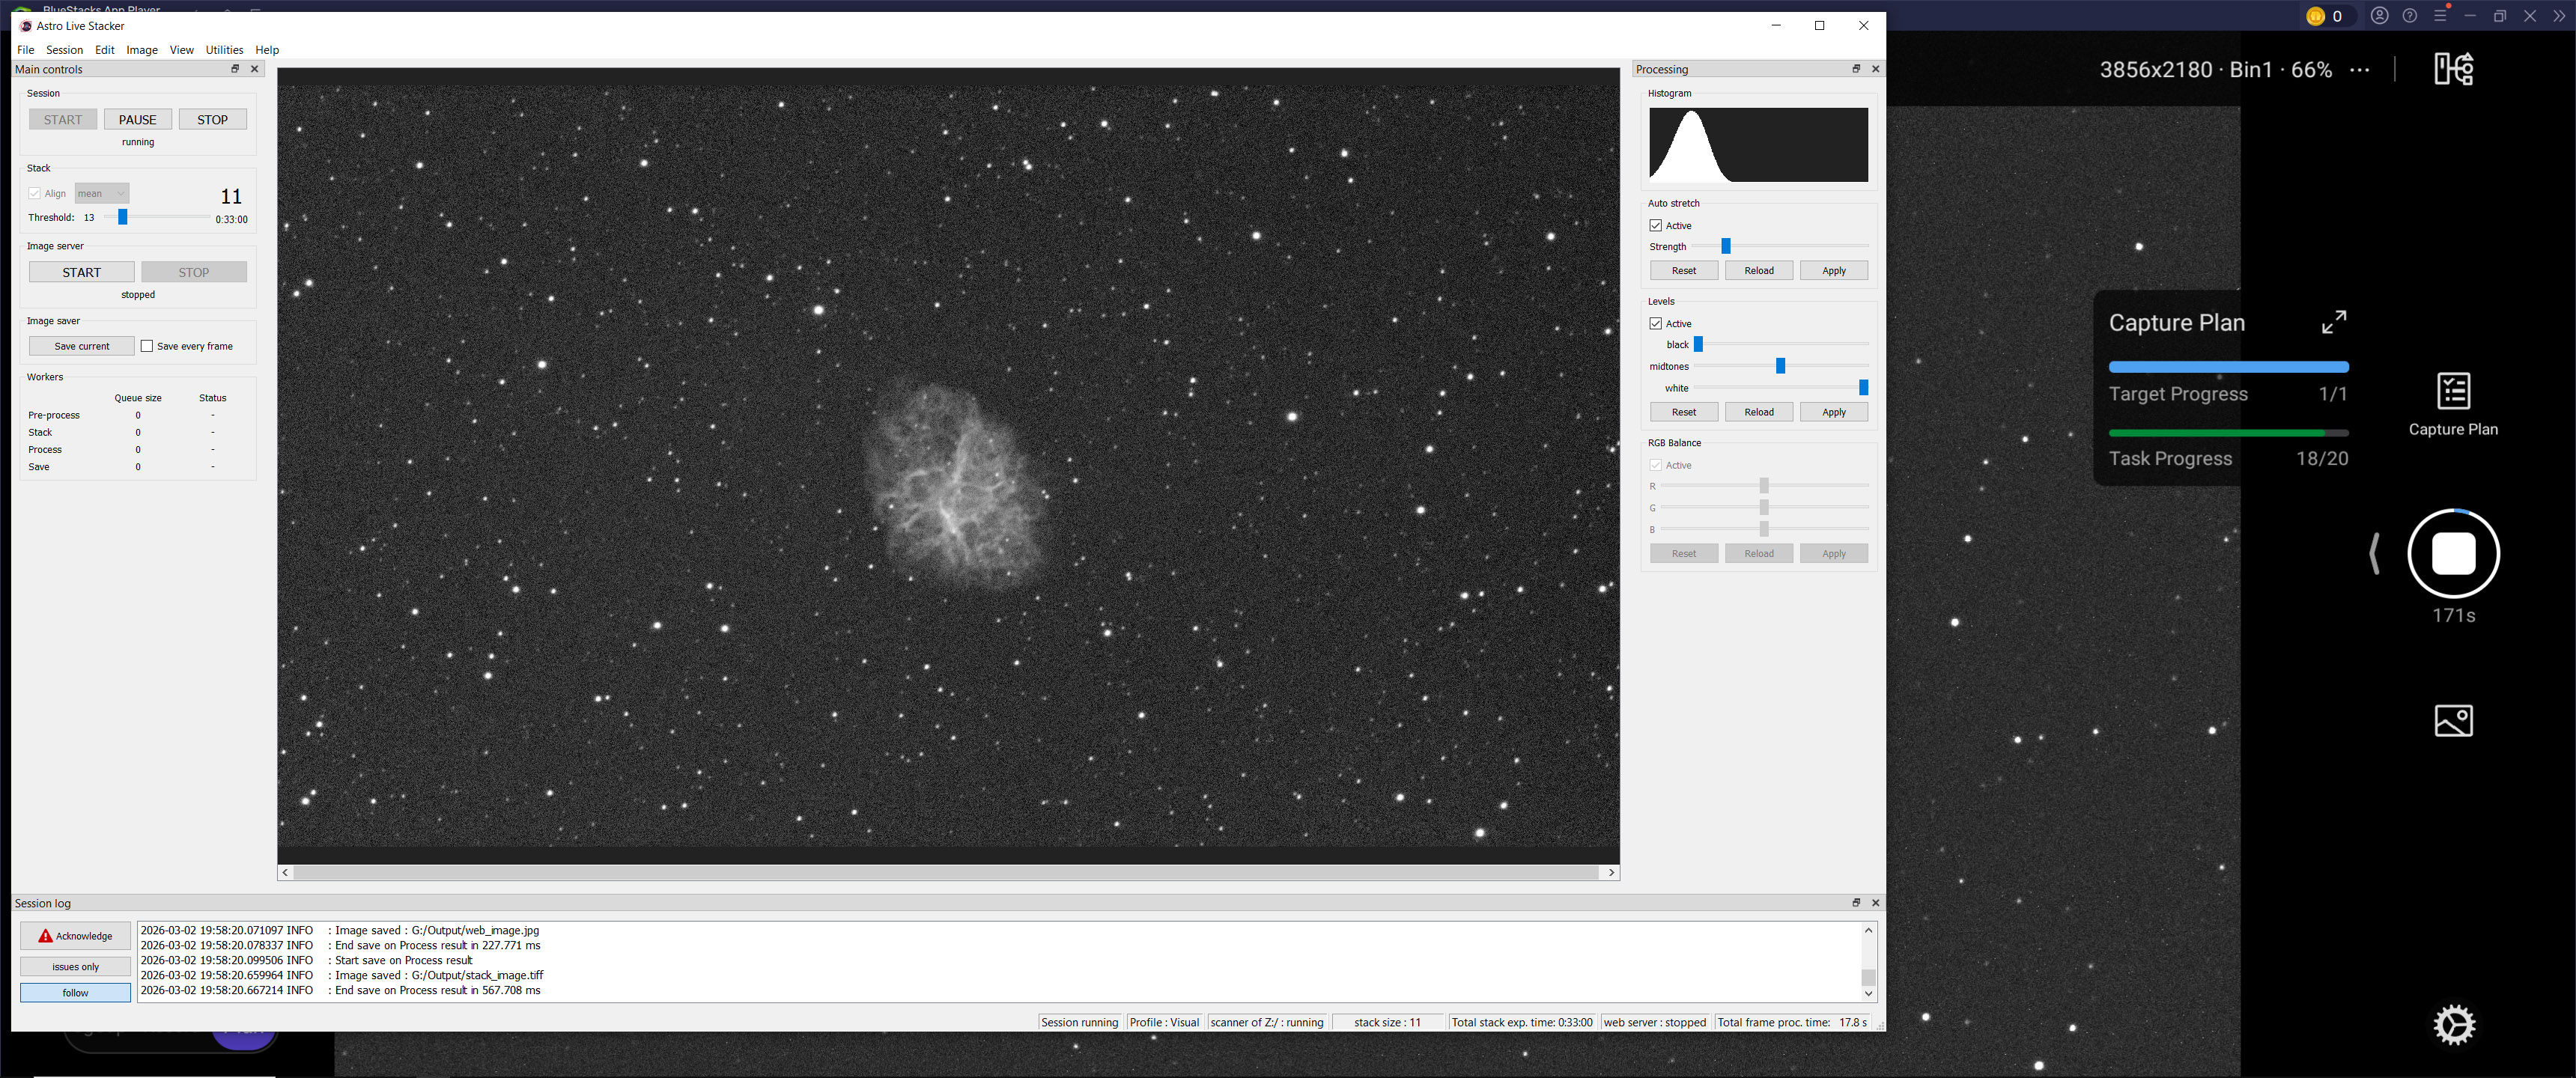Toggle Levels Active checkbox
The image size is (2576, 1078).
coord(1656,324)
